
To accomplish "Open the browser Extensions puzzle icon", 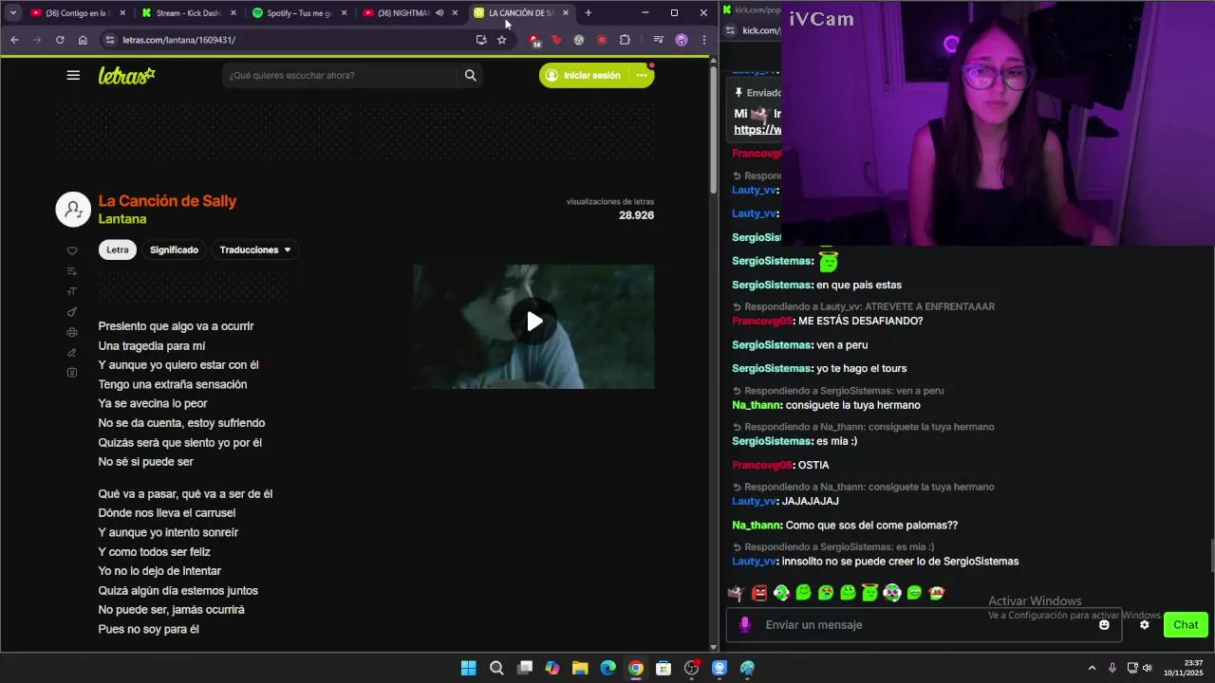I will click(x=625, y=40).
